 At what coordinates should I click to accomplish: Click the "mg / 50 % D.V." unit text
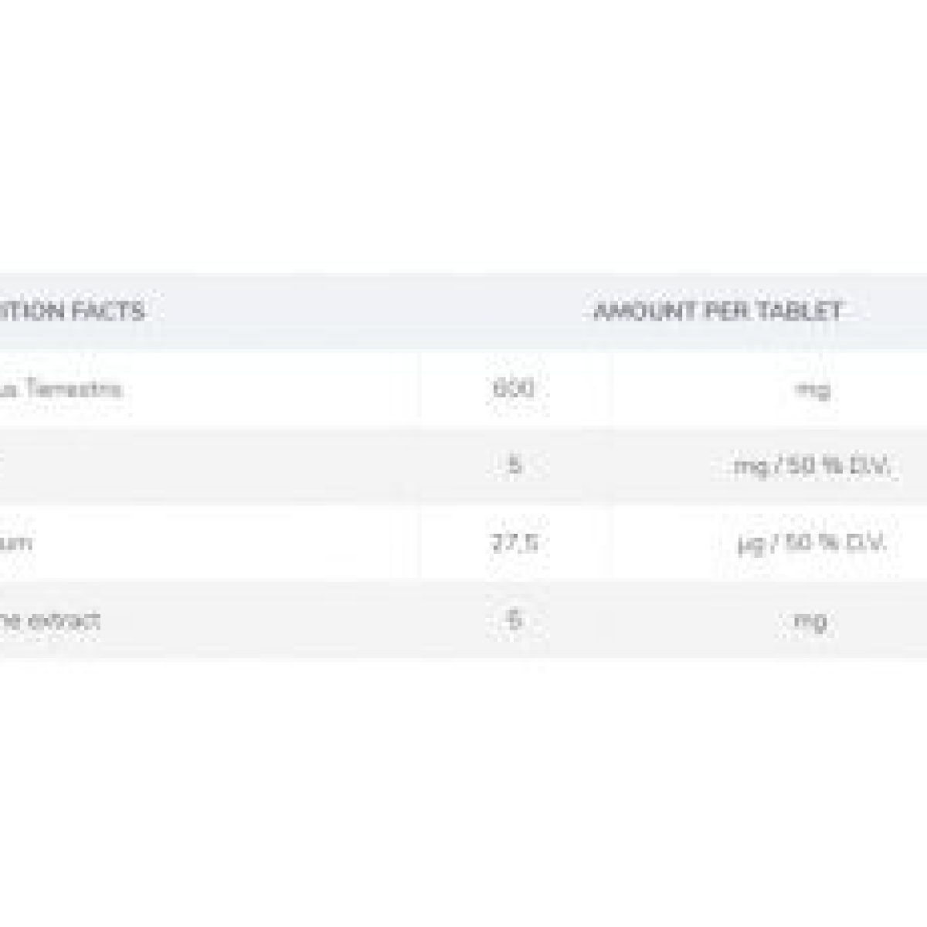812,467
